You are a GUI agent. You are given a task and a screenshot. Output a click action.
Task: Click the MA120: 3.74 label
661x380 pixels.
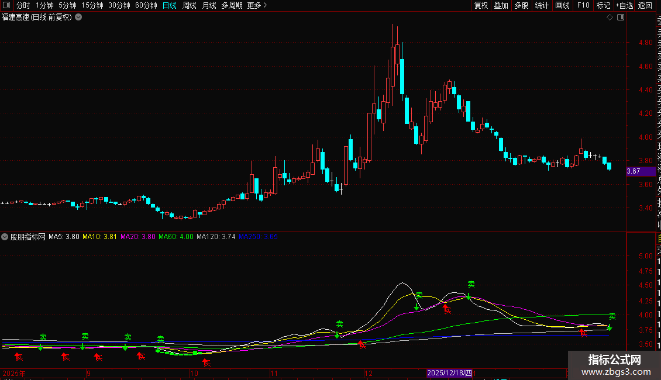(216, 237)
